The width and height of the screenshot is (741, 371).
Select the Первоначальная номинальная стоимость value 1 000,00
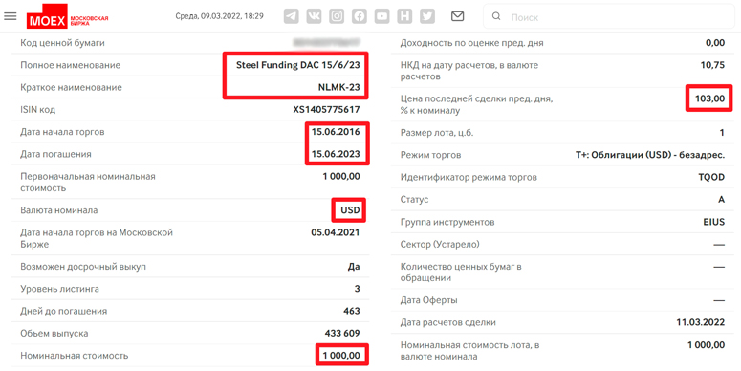tap(341, 176)
